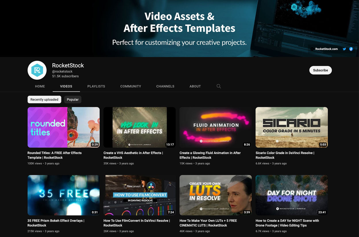Click the 0:31 duration badge
Image resolution: width=359 pixels, height=237 pixels.
95,212
